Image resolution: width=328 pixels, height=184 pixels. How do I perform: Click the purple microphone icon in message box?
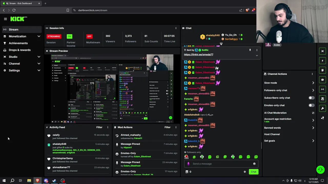tap(188, 164)
